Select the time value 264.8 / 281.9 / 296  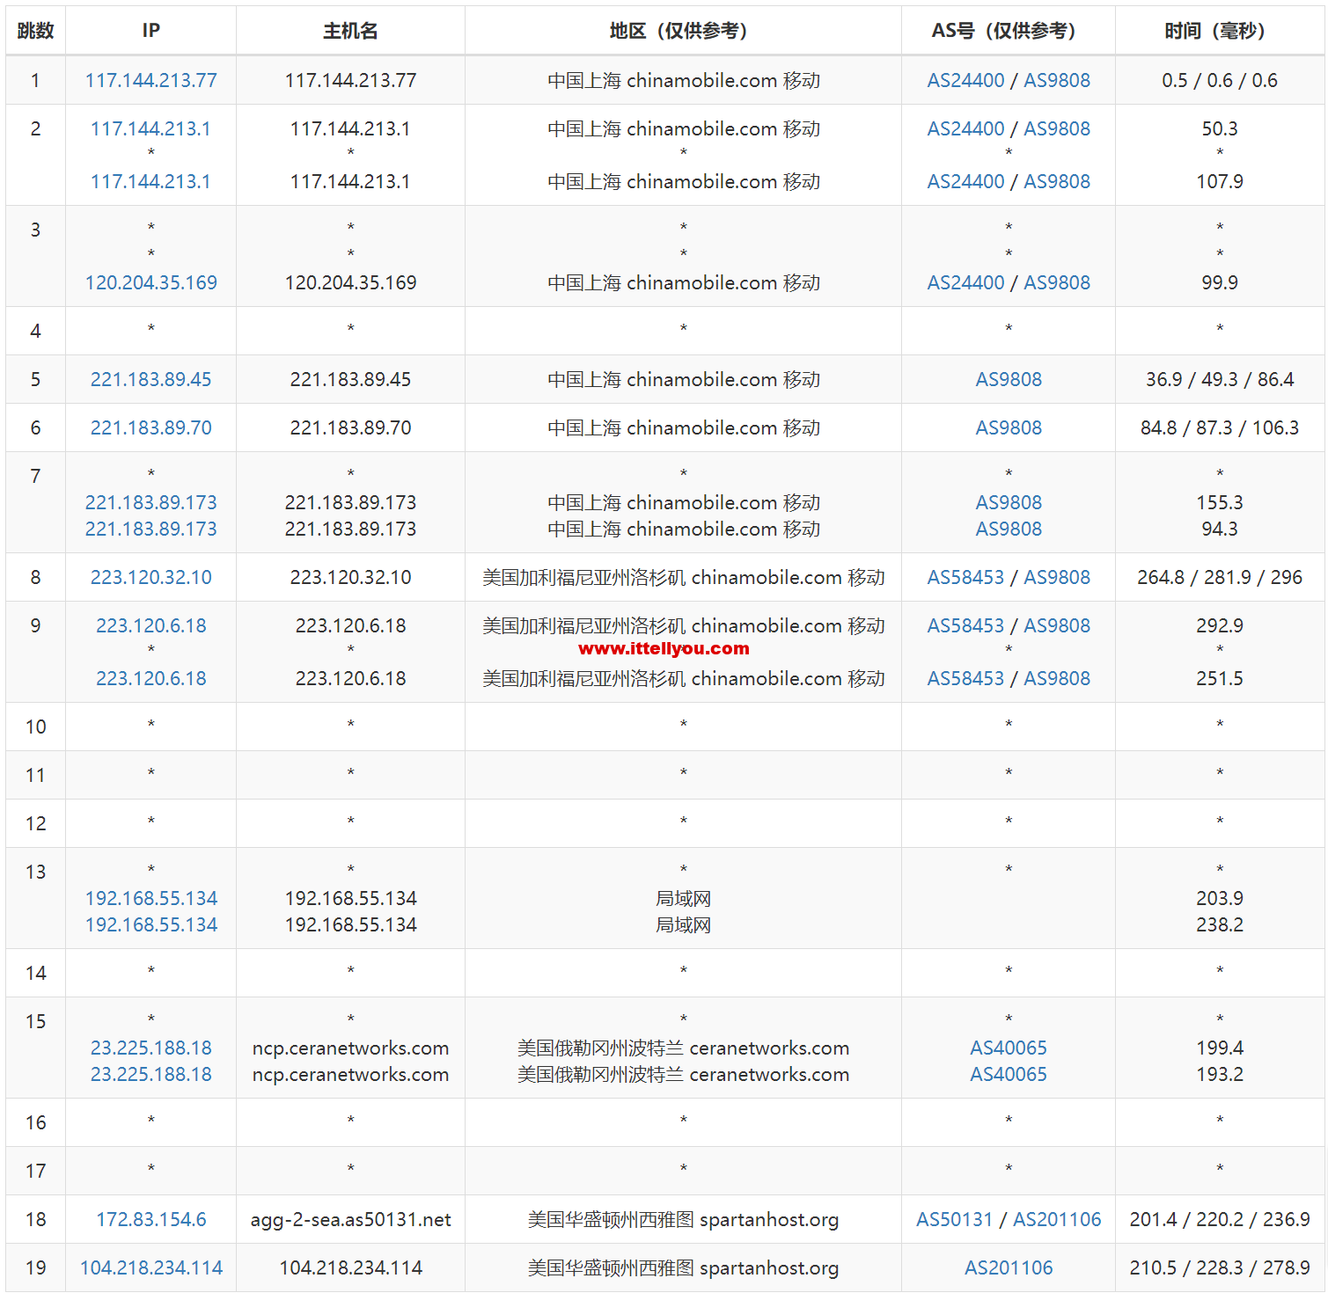point(1220,577)
